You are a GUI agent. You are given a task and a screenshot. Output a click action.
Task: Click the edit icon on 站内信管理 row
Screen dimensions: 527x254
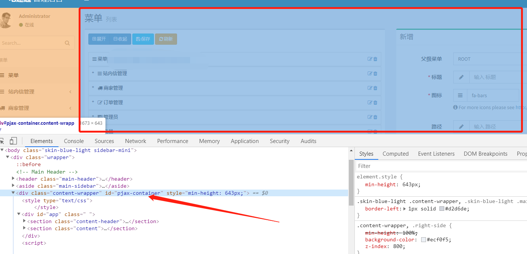pyautogui.click(x=370, y=73)
